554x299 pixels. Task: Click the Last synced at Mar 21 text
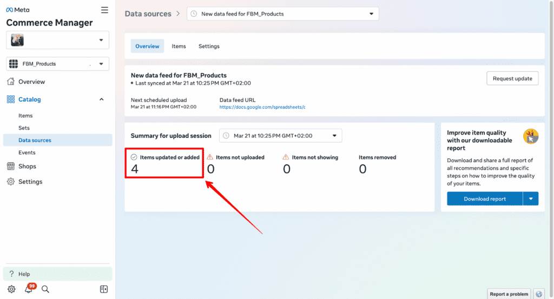[193, 83]
